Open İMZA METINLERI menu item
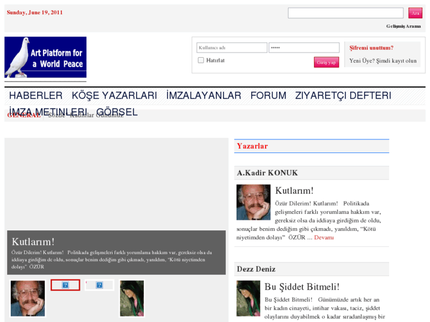This screenshot has height=322, width=430. tap(48, 112)
